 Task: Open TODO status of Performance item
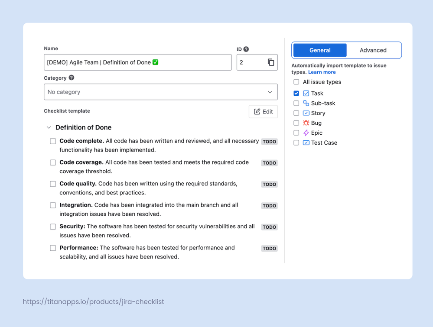[269, 248]
